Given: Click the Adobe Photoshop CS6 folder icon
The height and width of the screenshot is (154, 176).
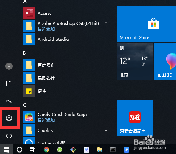Looking at the screenshot, I should point(29,26).
